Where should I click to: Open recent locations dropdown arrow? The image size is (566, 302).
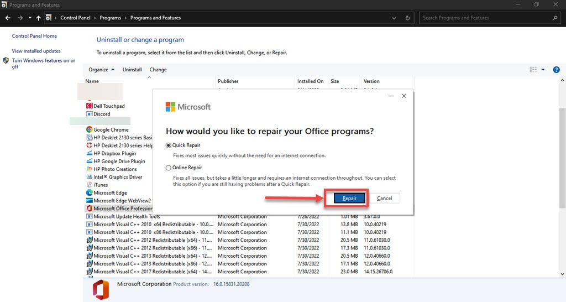(30, 18)
